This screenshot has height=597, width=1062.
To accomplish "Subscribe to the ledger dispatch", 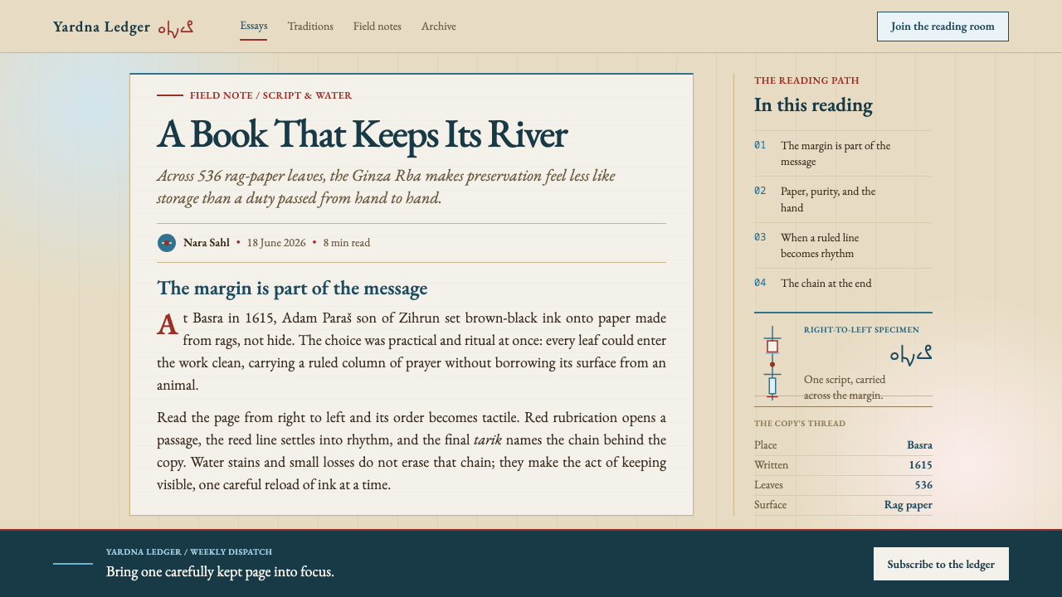I will click(941, 564).
